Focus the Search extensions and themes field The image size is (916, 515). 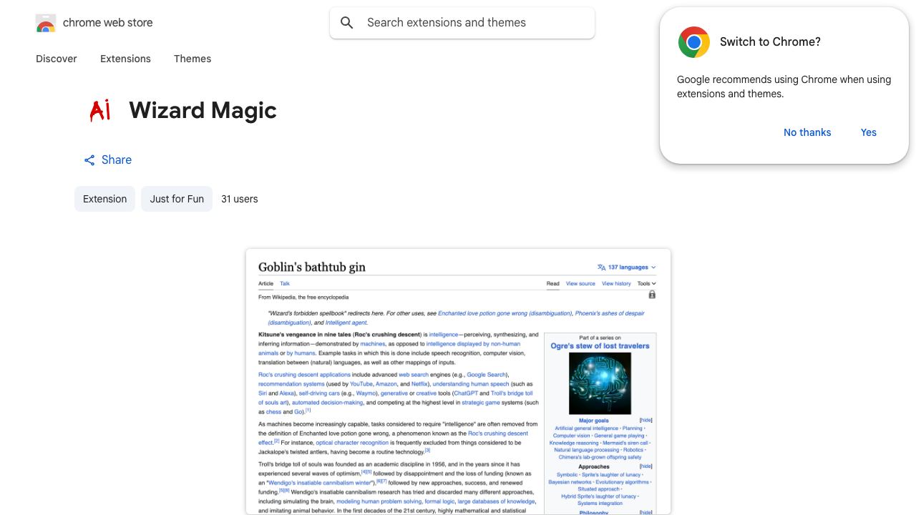pyautogui.click(x=462, y=23)
